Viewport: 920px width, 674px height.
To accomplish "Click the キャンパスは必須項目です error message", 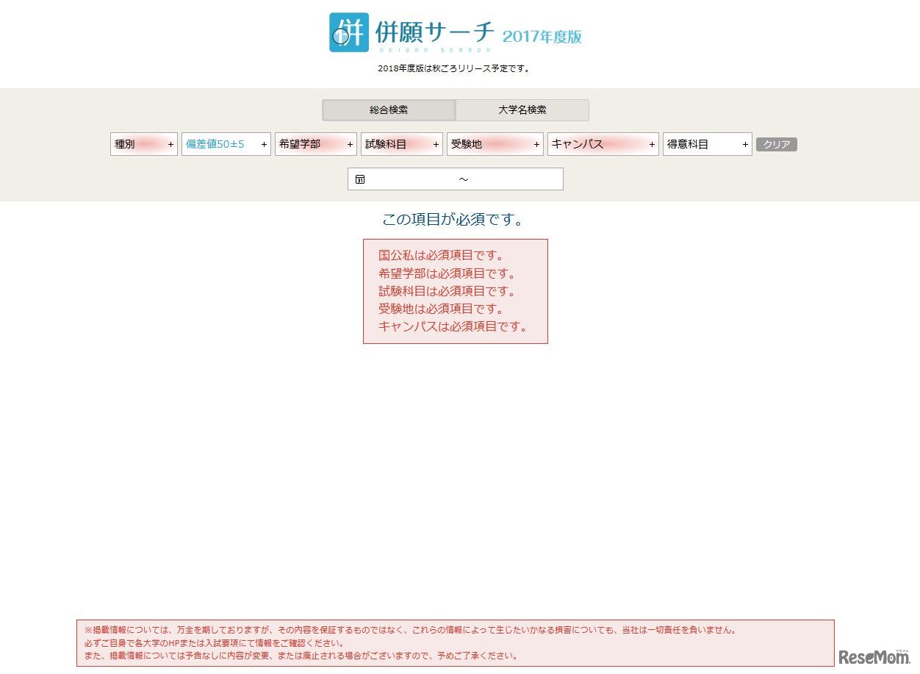I will coord(453,327).
